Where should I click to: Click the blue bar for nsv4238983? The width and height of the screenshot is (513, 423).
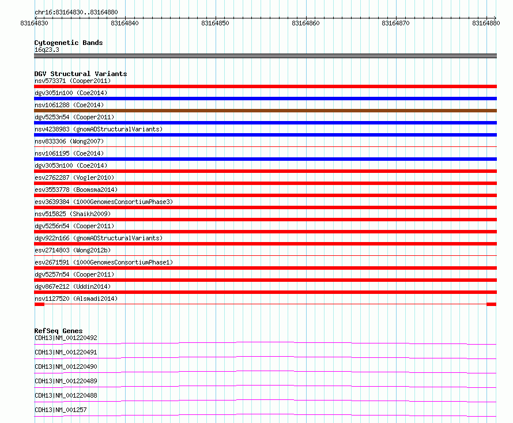[x=265, y=135]
